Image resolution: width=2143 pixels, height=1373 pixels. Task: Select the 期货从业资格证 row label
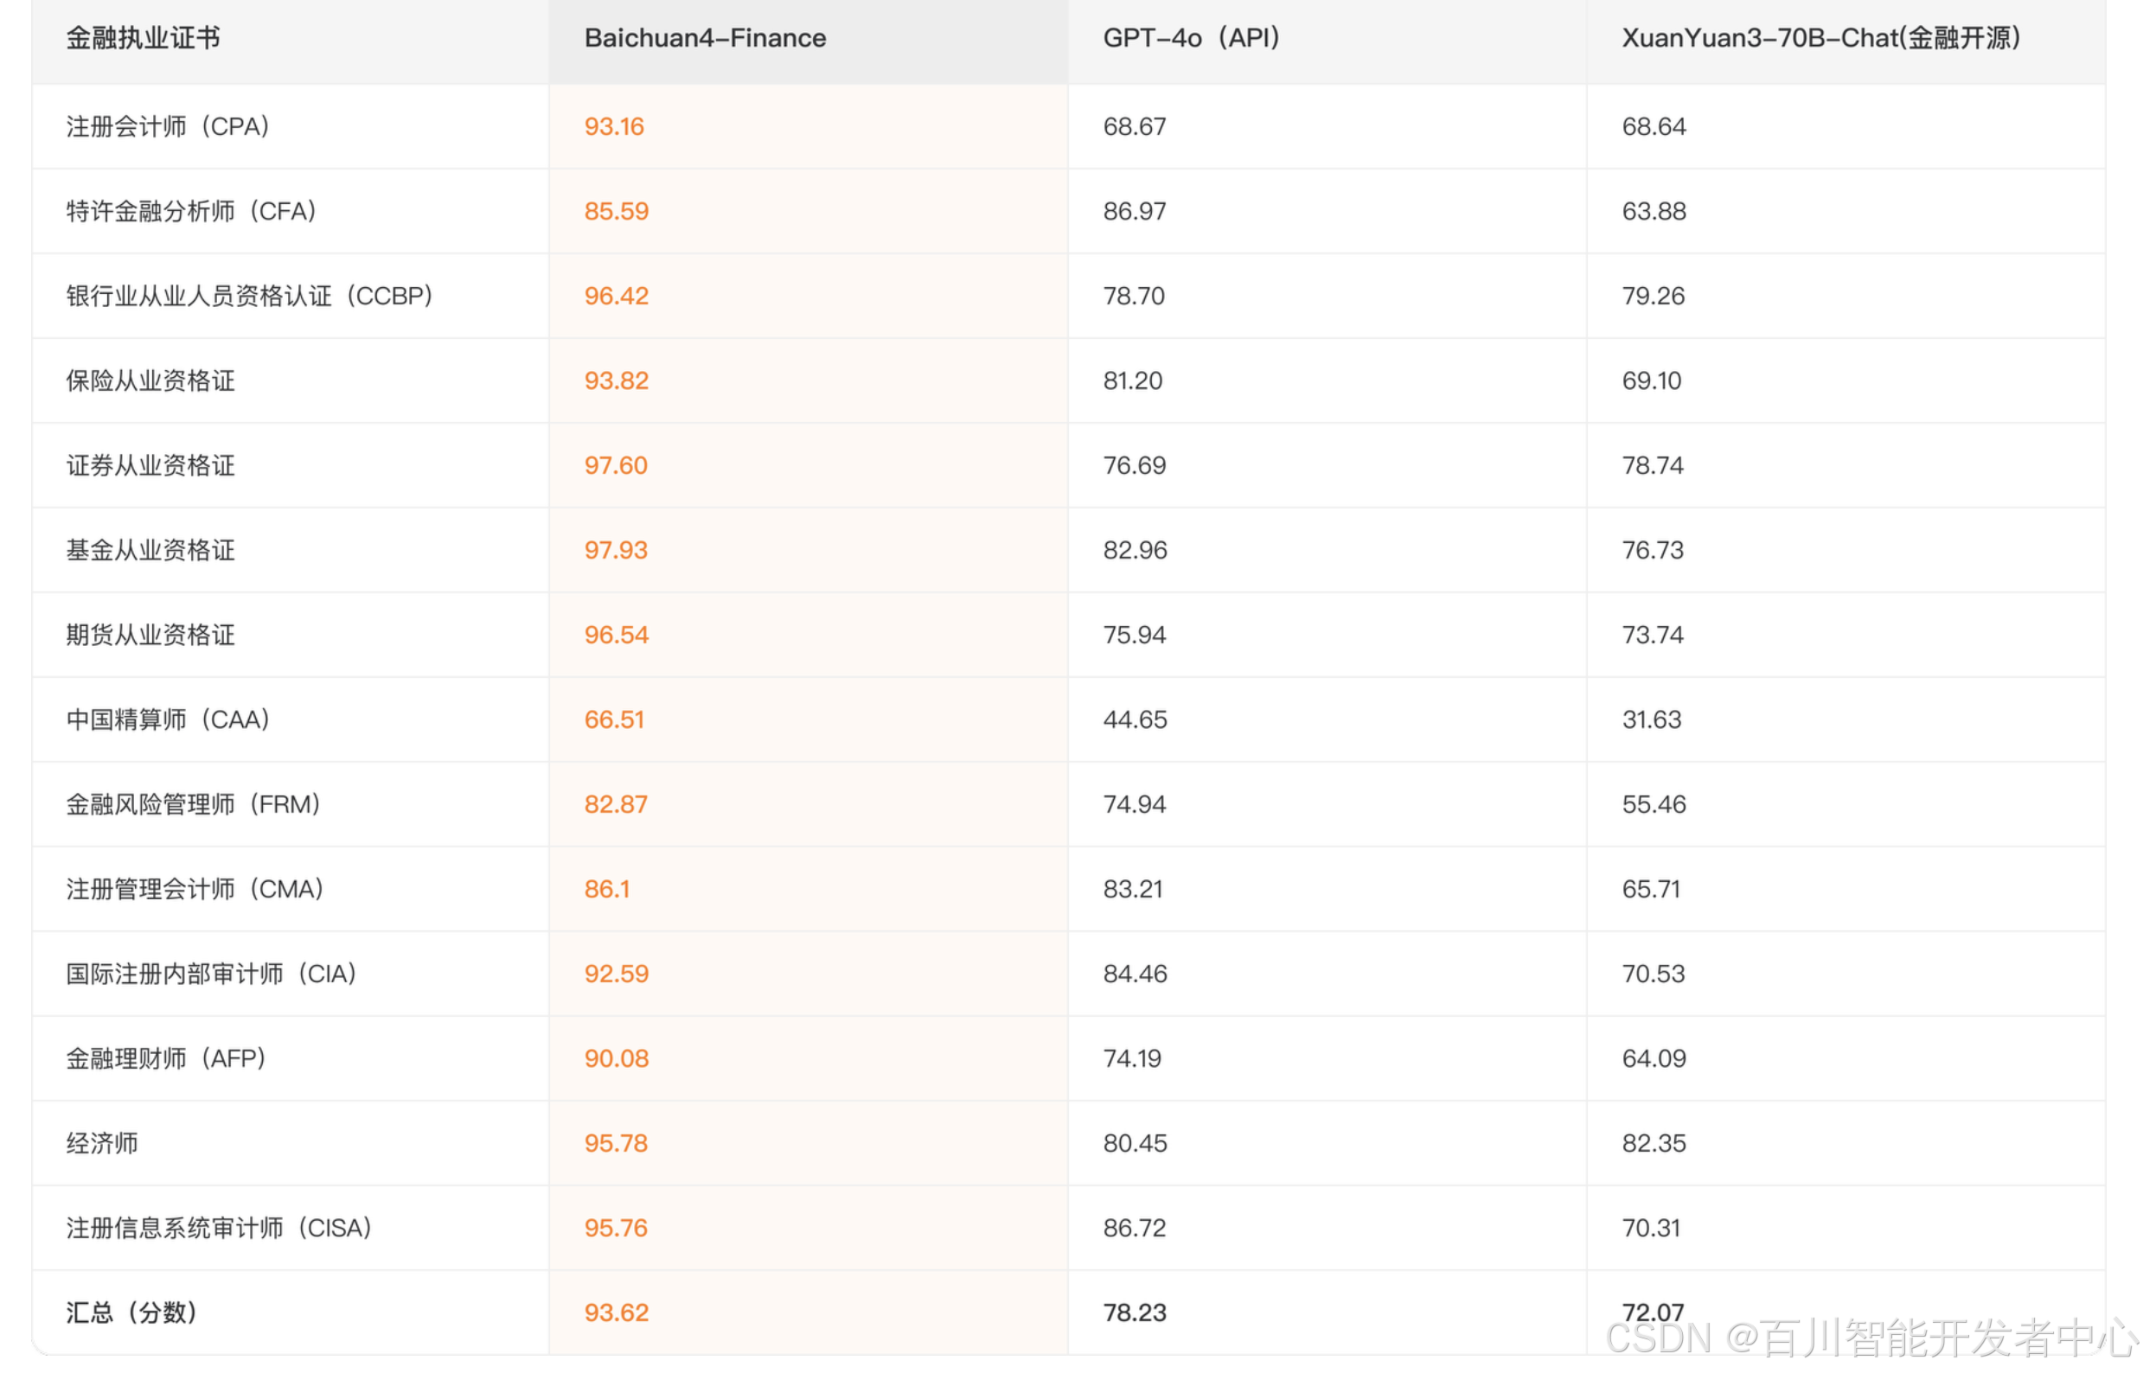[x=150, y=635]
